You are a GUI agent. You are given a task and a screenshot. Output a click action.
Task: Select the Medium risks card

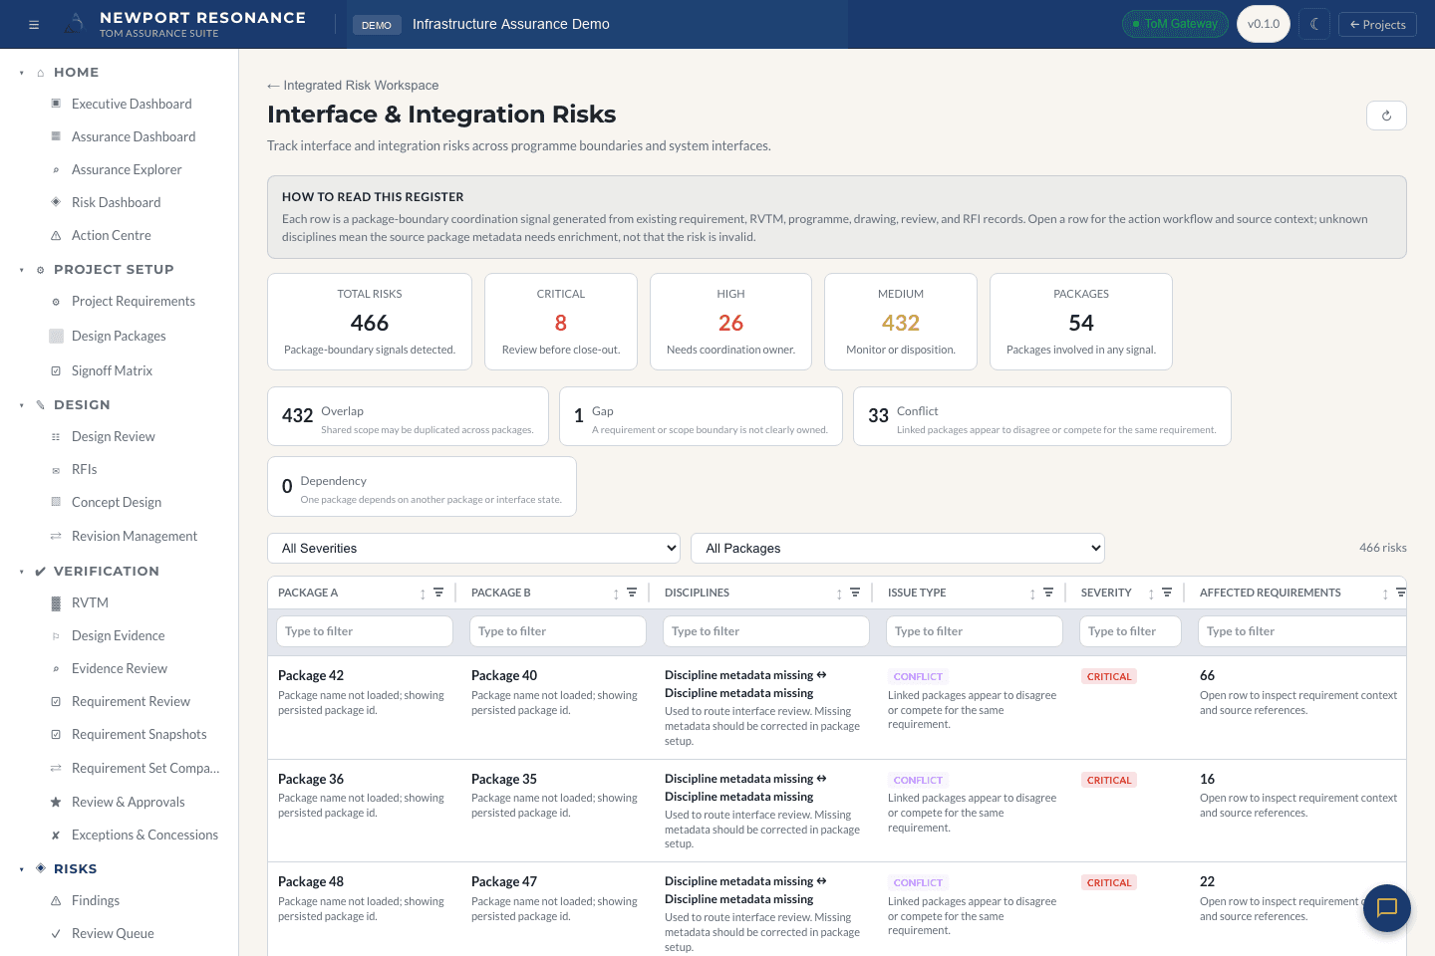click(901, 322)
